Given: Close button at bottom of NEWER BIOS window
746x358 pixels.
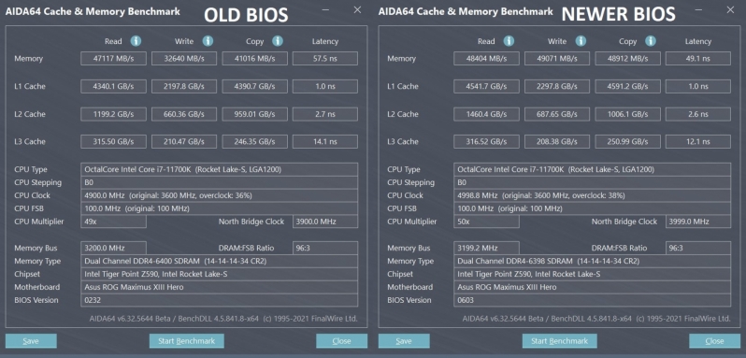Looking at the screenshot, I should click(x=714, y=341).
